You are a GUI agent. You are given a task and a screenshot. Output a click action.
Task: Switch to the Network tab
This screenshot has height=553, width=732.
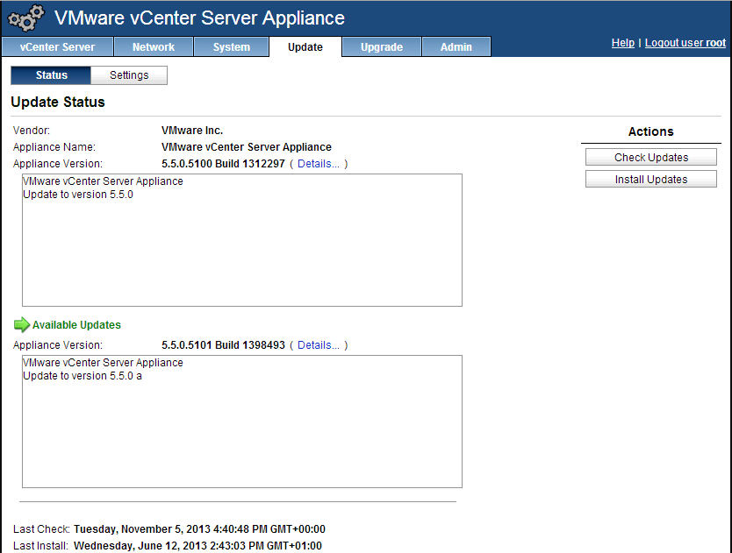coord(154,47)
